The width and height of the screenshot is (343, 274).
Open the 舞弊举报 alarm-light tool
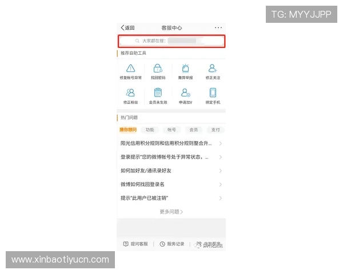(185, 72)
